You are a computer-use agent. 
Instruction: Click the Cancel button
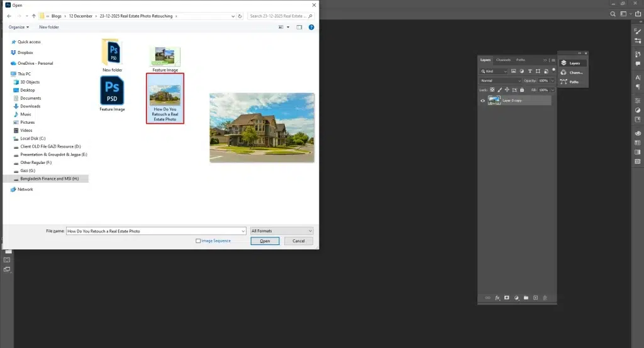(x=299, y=241)
